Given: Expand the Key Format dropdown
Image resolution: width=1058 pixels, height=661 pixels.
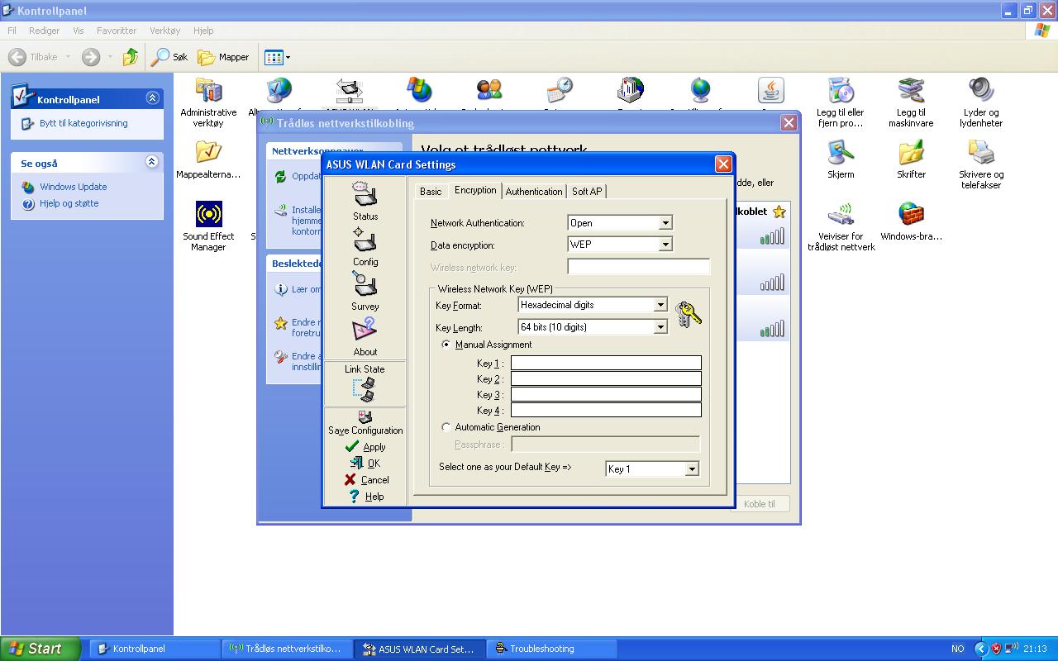Looking at the screenshot, I should tap(660, 305).
